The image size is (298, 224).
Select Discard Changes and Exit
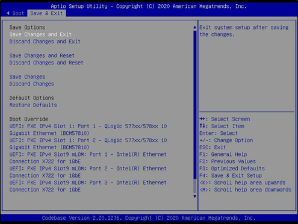45,42
